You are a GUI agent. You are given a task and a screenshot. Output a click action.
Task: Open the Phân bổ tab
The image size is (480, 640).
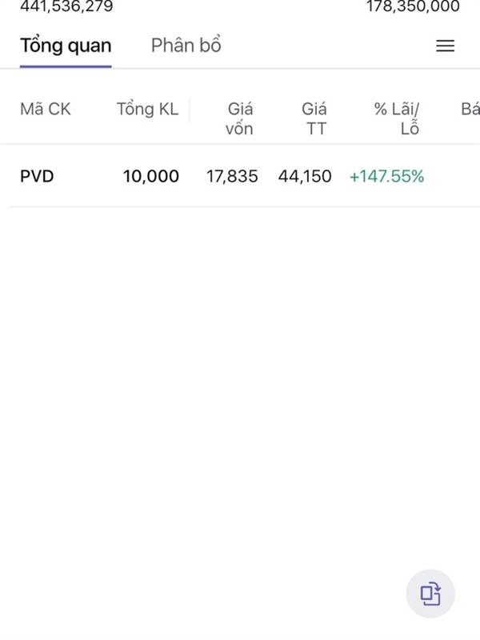coord(186,46)
